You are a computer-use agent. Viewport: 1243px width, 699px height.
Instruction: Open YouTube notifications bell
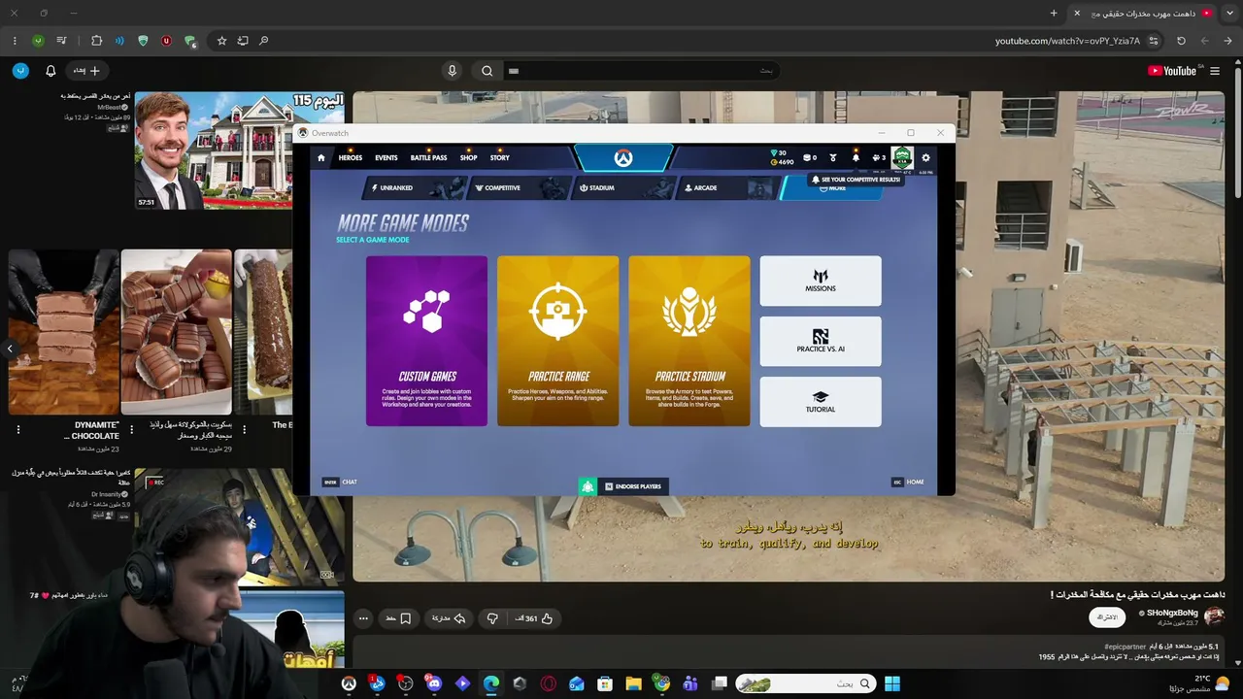click(50, 71)
